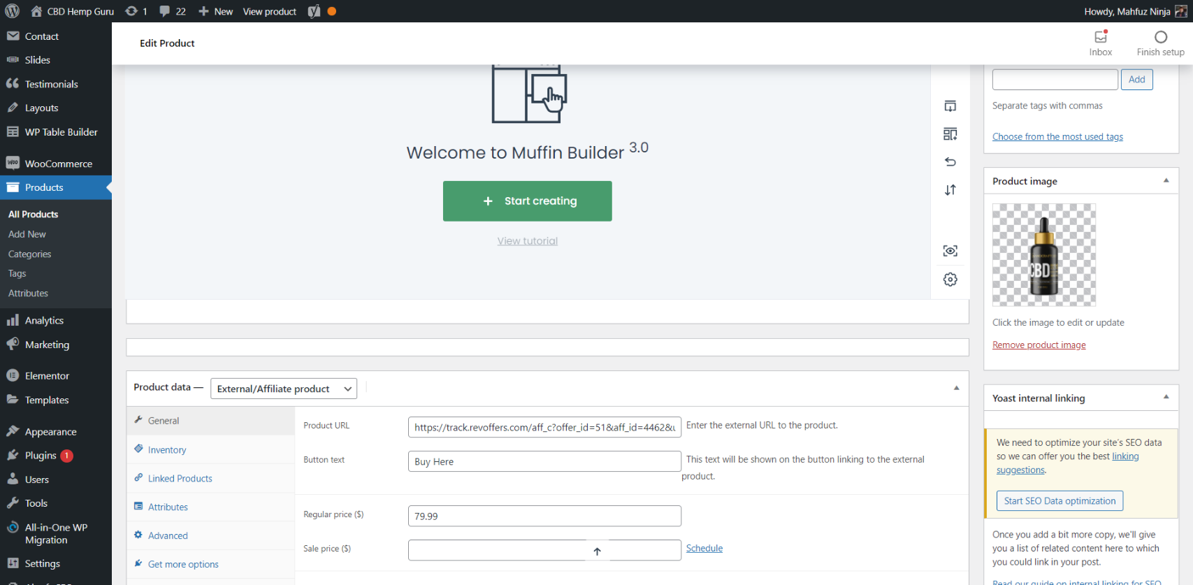Click the orange status dot indicator
Viewport: 1193px width, 585px height.
pos(332,11)
